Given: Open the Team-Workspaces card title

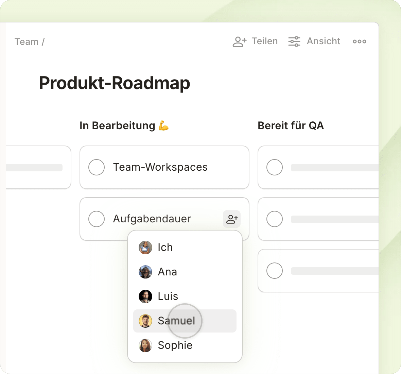Looking at the screenshot, I should tap(160, 167).
